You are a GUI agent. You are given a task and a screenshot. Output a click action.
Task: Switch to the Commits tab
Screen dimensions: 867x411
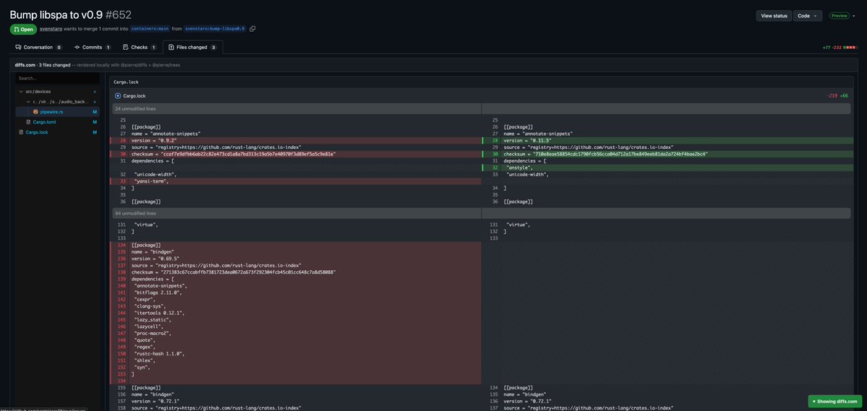click(x=93, y=48)
